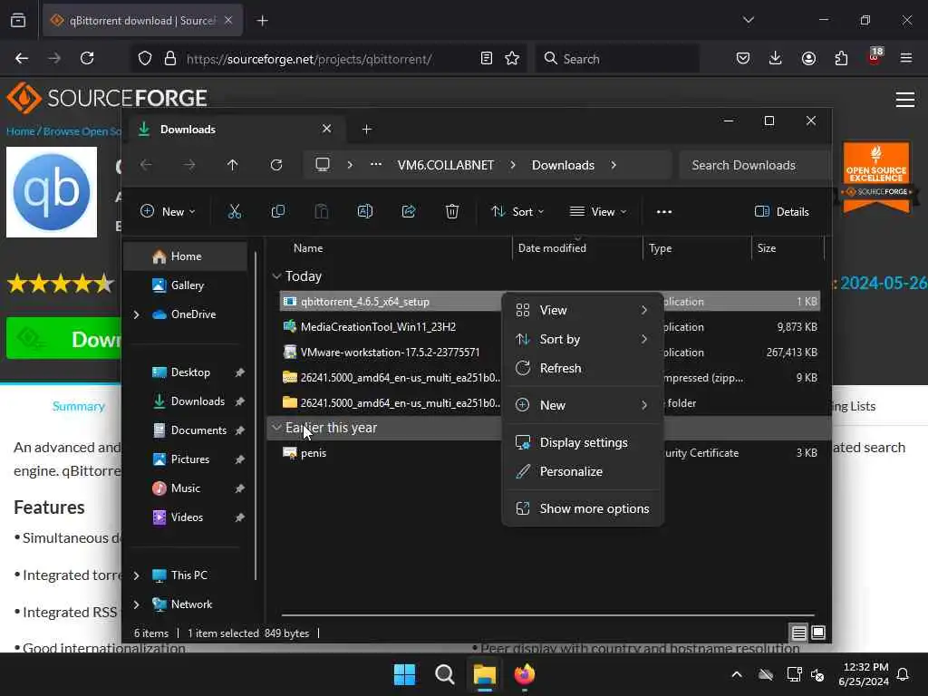
Task: Open the New dropdown in Explorer toolbar
Action: (x=168, y=211)
